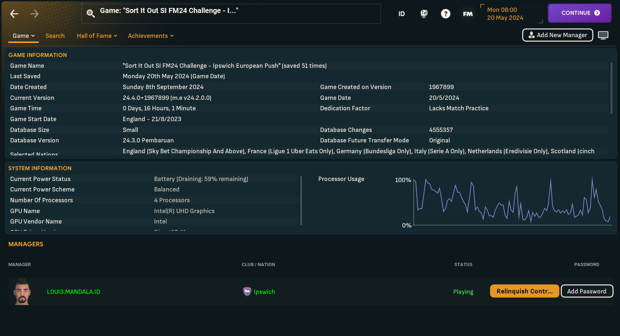Open the FM menu icon
The image size is (620, 336).
468,14
